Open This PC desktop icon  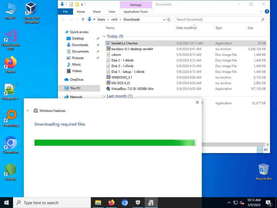click(11, 11)
